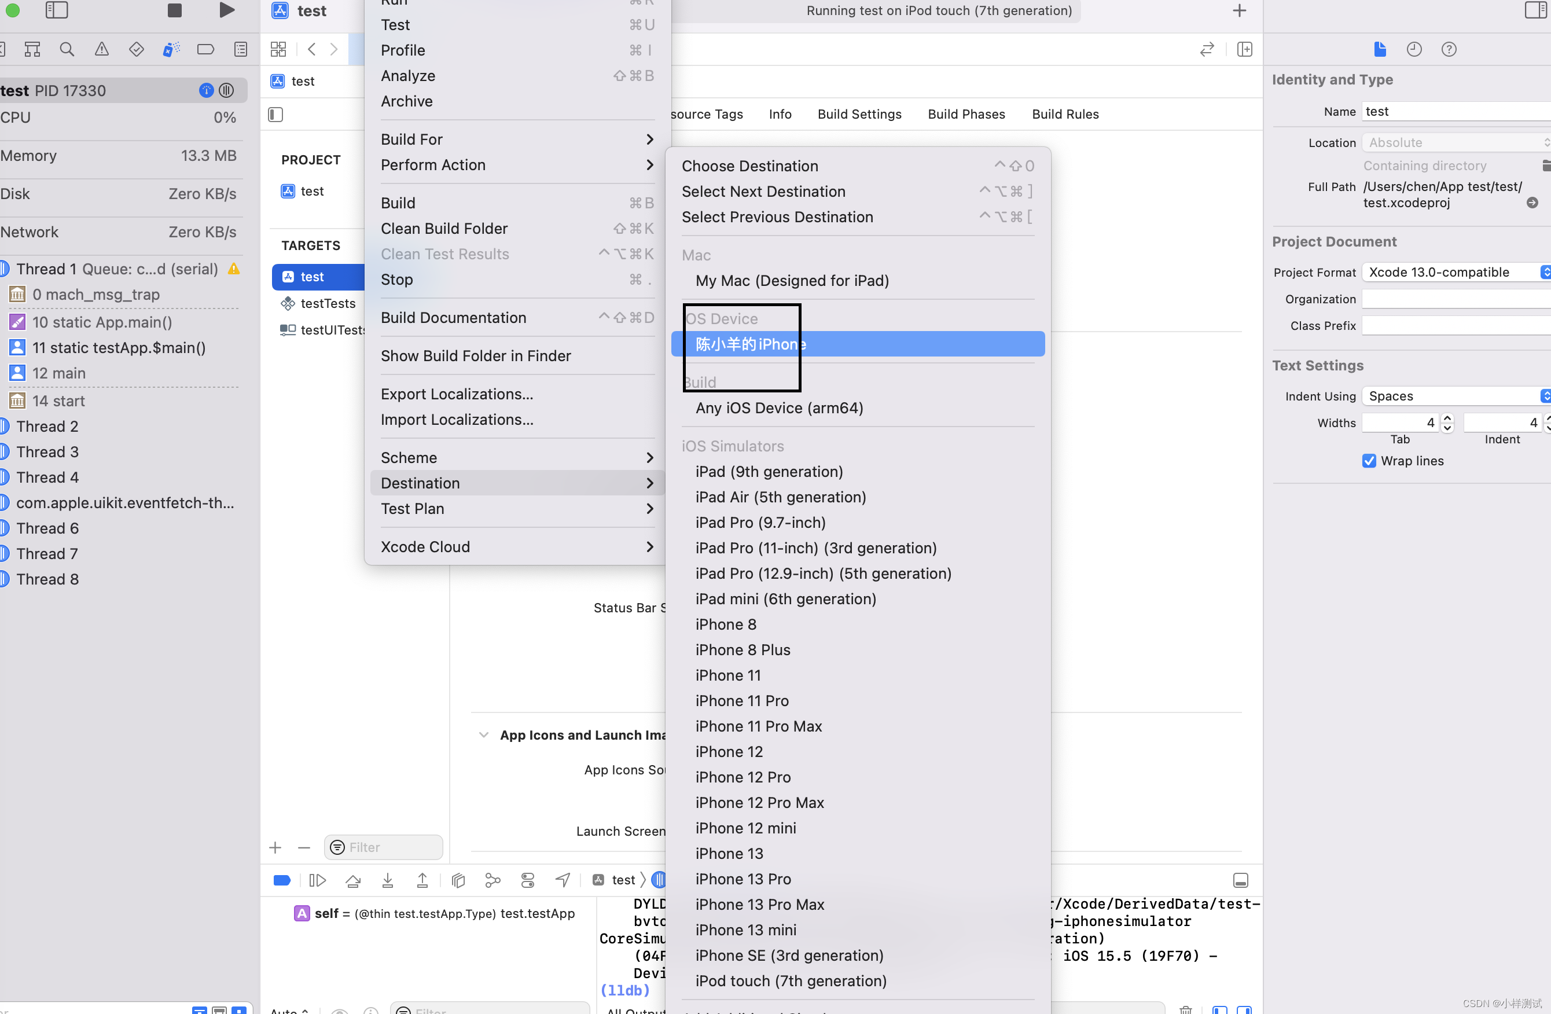Open the Indent Using Spaces dropdown

click(x=1454, y=395)
